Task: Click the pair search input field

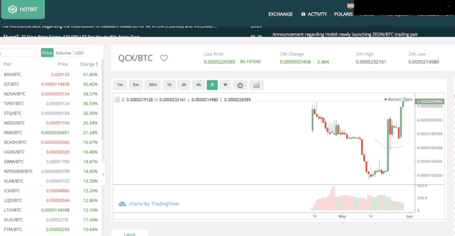Action: (18, 53)
